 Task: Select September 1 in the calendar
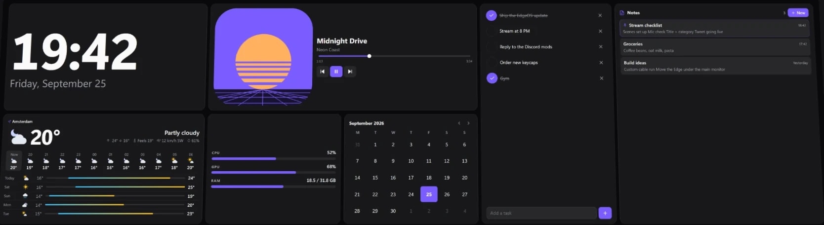[375, 145]
